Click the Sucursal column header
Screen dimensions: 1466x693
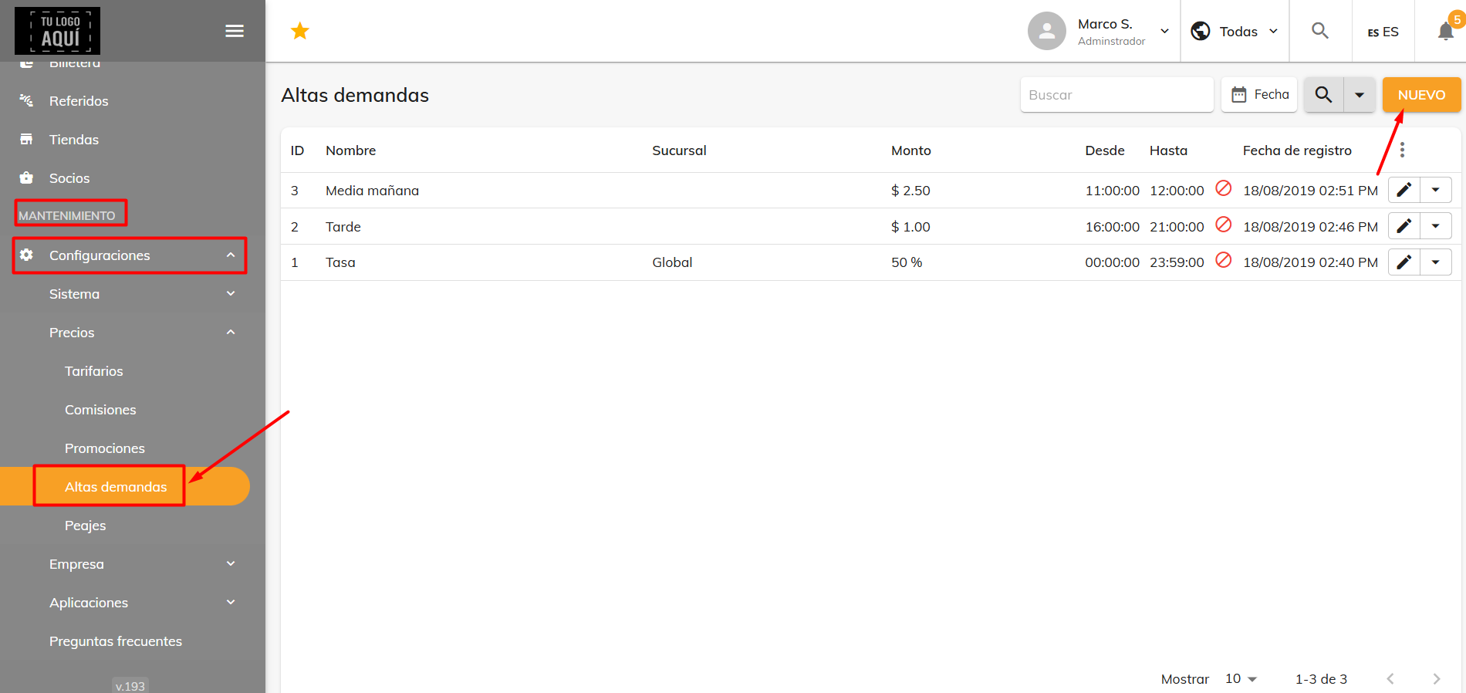[679, 150]
